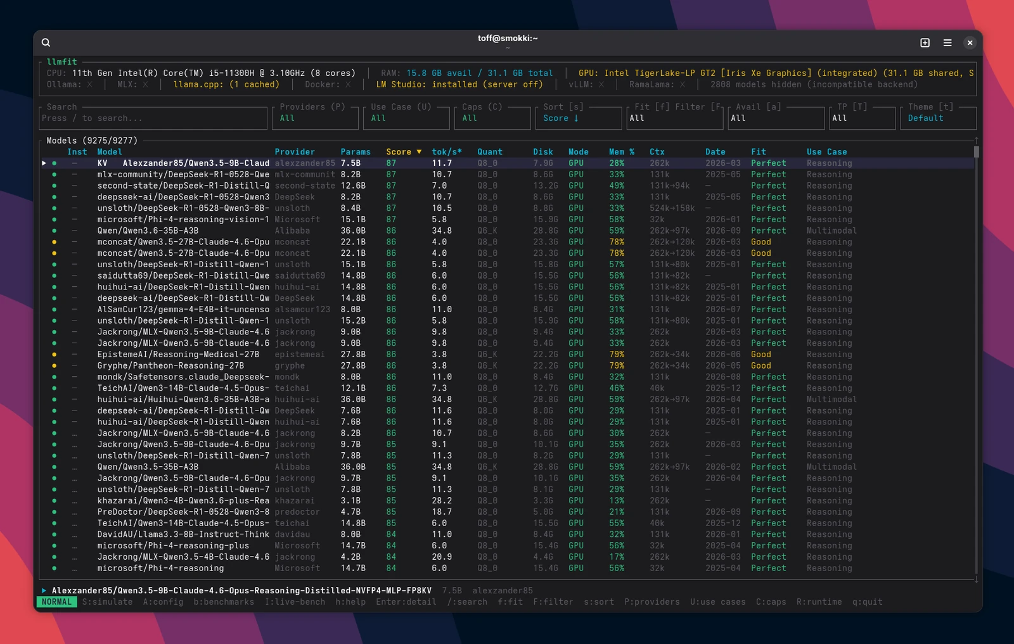This screenshot has height=644, width=1014.
Task: Click '2808 models hidden (incompatible backend)' notice
Action: tap(814, 84)
